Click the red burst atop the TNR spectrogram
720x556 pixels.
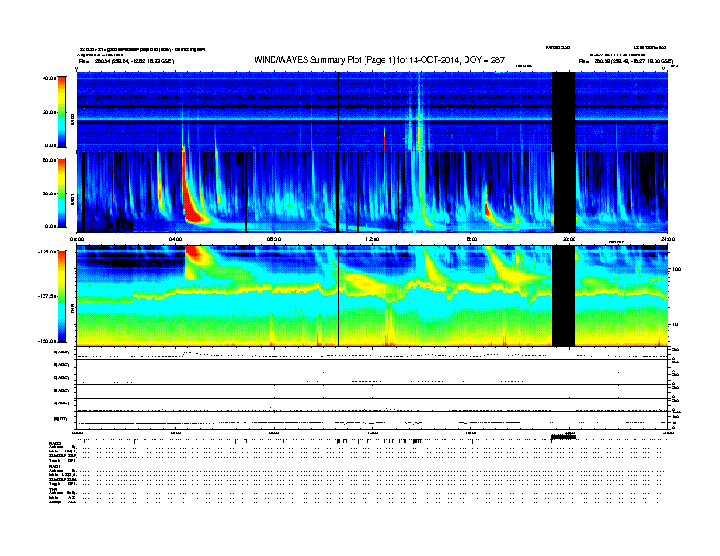click(x=195, y=253)
